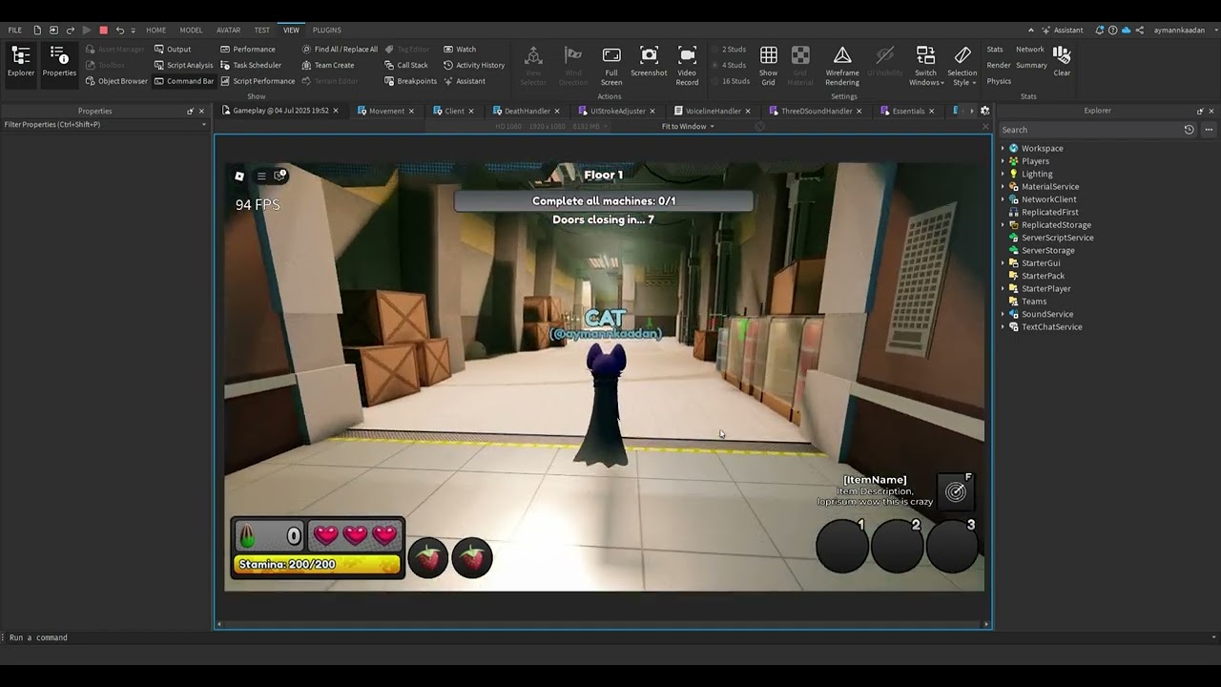Toggle the Command Bar
The image size is (1221, 687).
pos(183,81)
